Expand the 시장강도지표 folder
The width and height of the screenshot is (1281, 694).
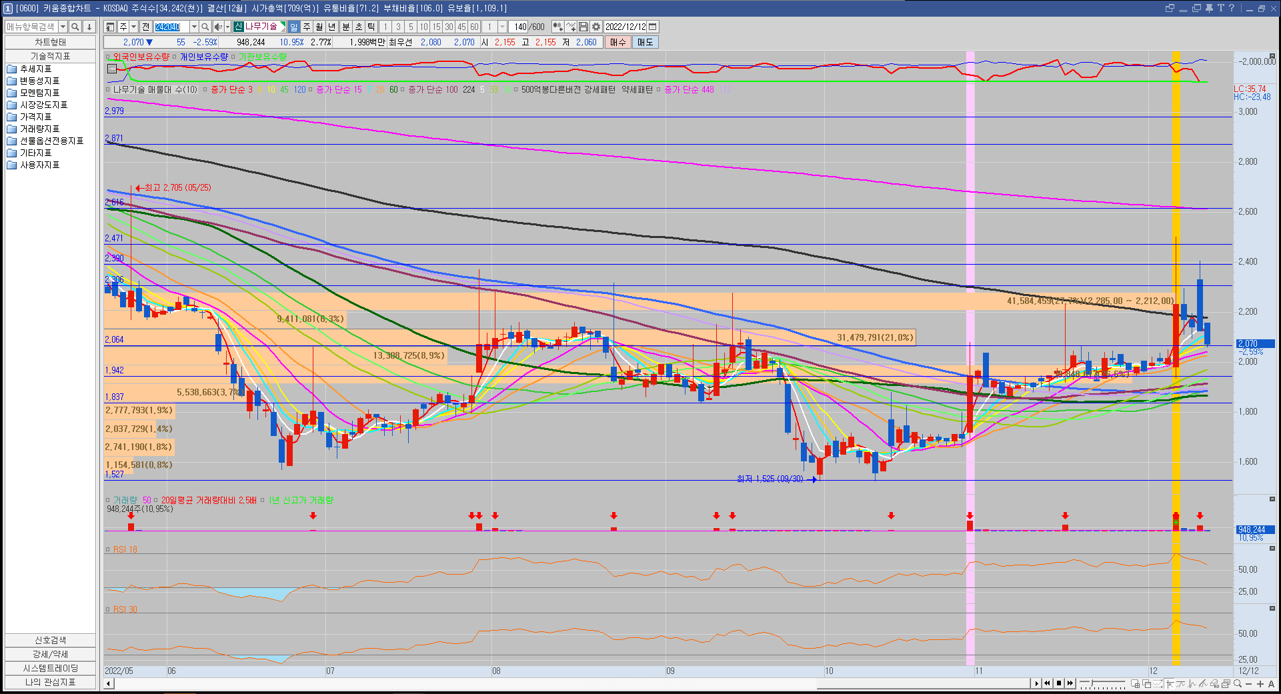point(43,105)
